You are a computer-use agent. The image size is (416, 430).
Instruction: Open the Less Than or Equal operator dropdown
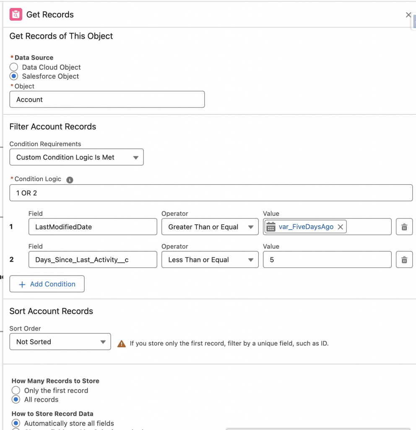click(210, 260)
